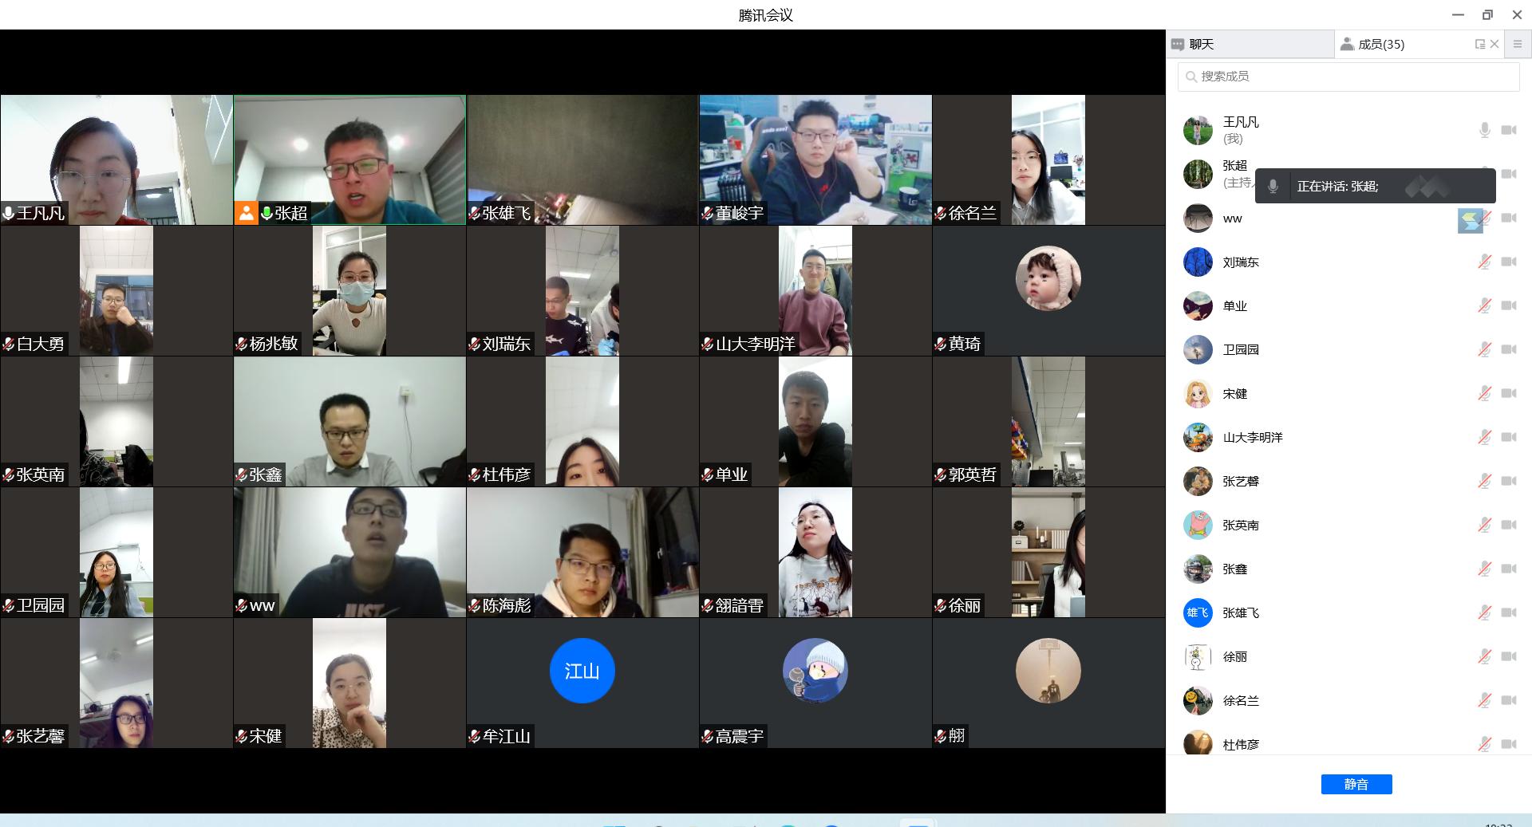Click the camera icon beside 山大李明洋
1532x827 pixels.
1508,437
